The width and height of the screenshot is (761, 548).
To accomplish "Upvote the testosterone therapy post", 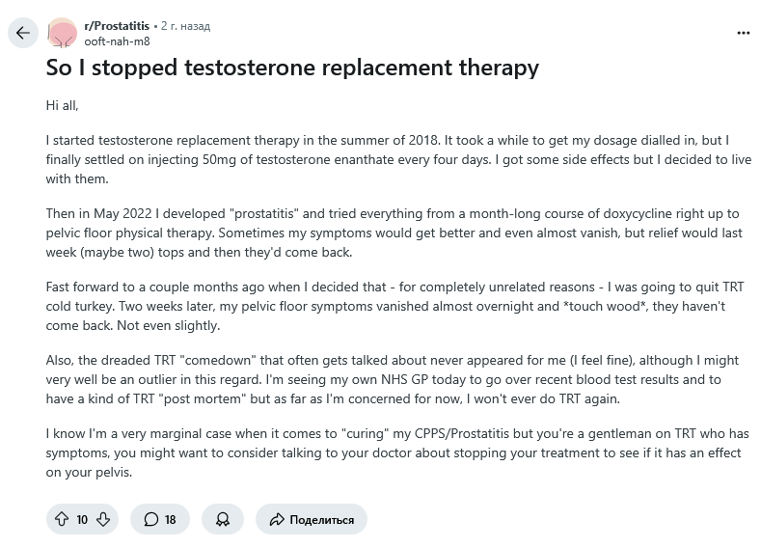I will point(62,519).
